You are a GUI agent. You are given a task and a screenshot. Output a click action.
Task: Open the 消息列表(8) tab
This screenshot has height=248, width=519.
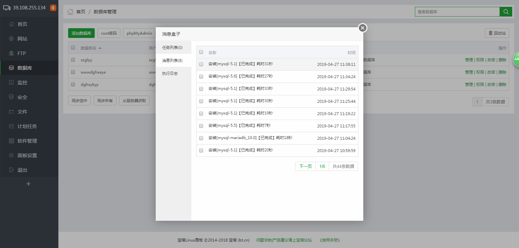coord(174,60)
